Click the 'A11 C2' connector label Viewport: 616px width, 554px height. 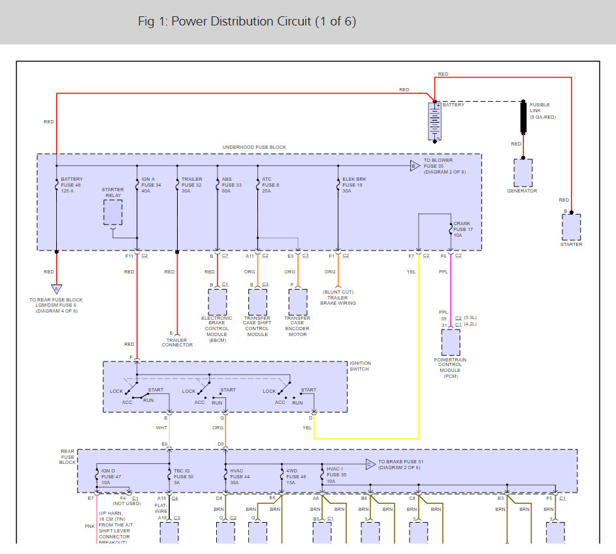[x=257, y=256]
